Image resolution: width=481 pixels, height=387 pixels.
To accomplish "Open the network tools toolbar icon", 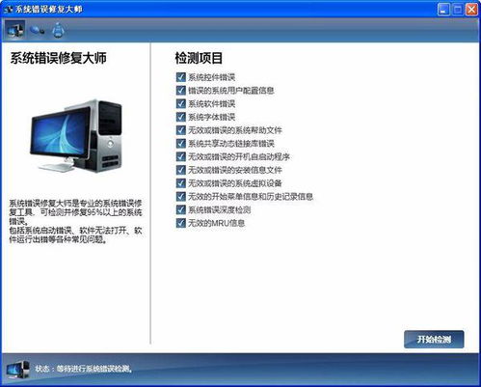I will 38,31.
